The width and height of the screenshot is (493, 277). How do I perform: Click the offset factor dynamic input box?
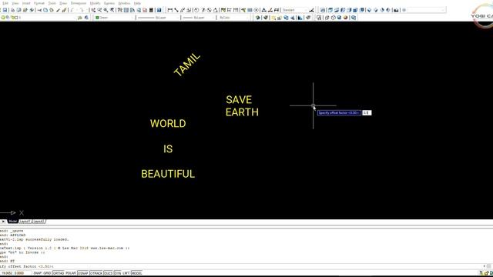point(367,113)
